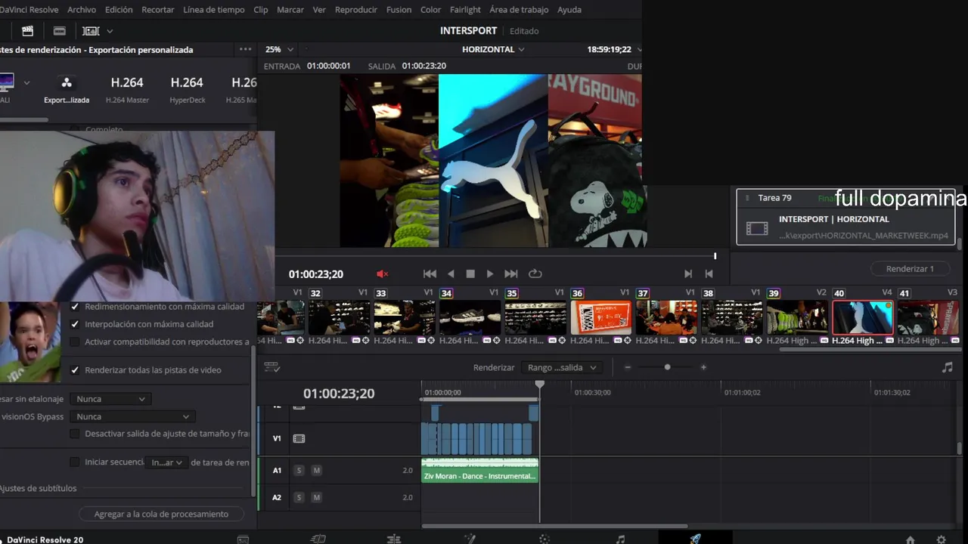Open the HORIZONTAL timeline selector dropdown

coord(493,49)
